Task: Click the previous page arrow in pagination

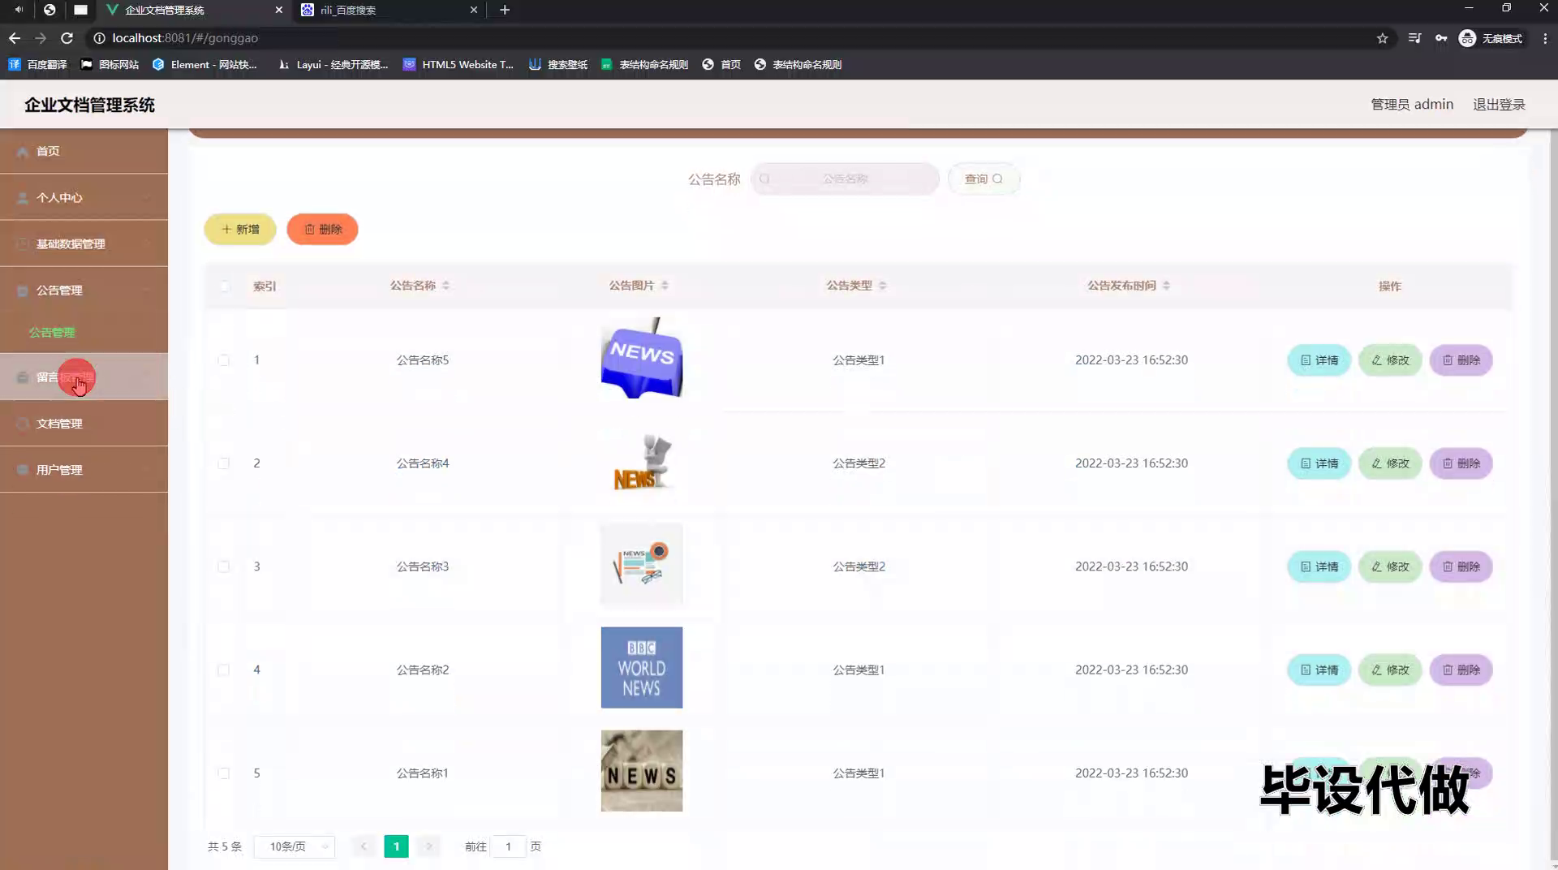Action: click(x=364, y=846)
